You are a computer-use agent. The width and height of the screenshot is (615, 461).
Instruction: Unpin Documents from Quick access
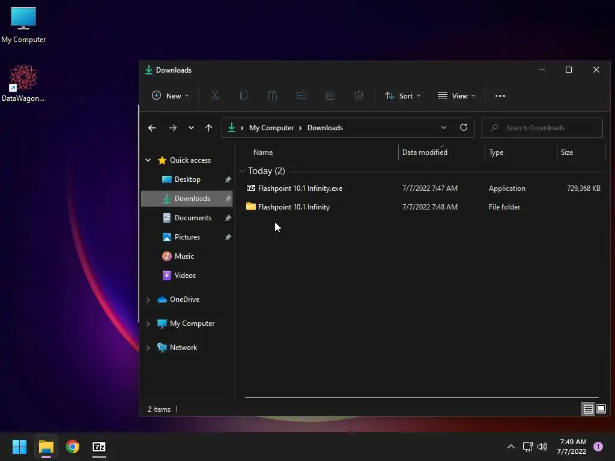click(x=228, y=218)
